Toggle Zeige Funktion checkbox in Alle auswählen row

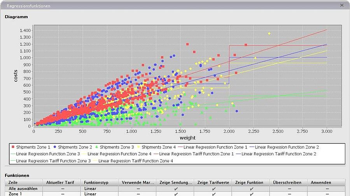(252, 189)
